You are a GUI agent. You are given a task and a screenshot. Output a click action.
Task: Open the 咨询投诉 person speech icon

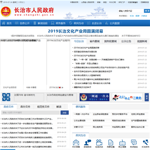click(x=87, y=142)
